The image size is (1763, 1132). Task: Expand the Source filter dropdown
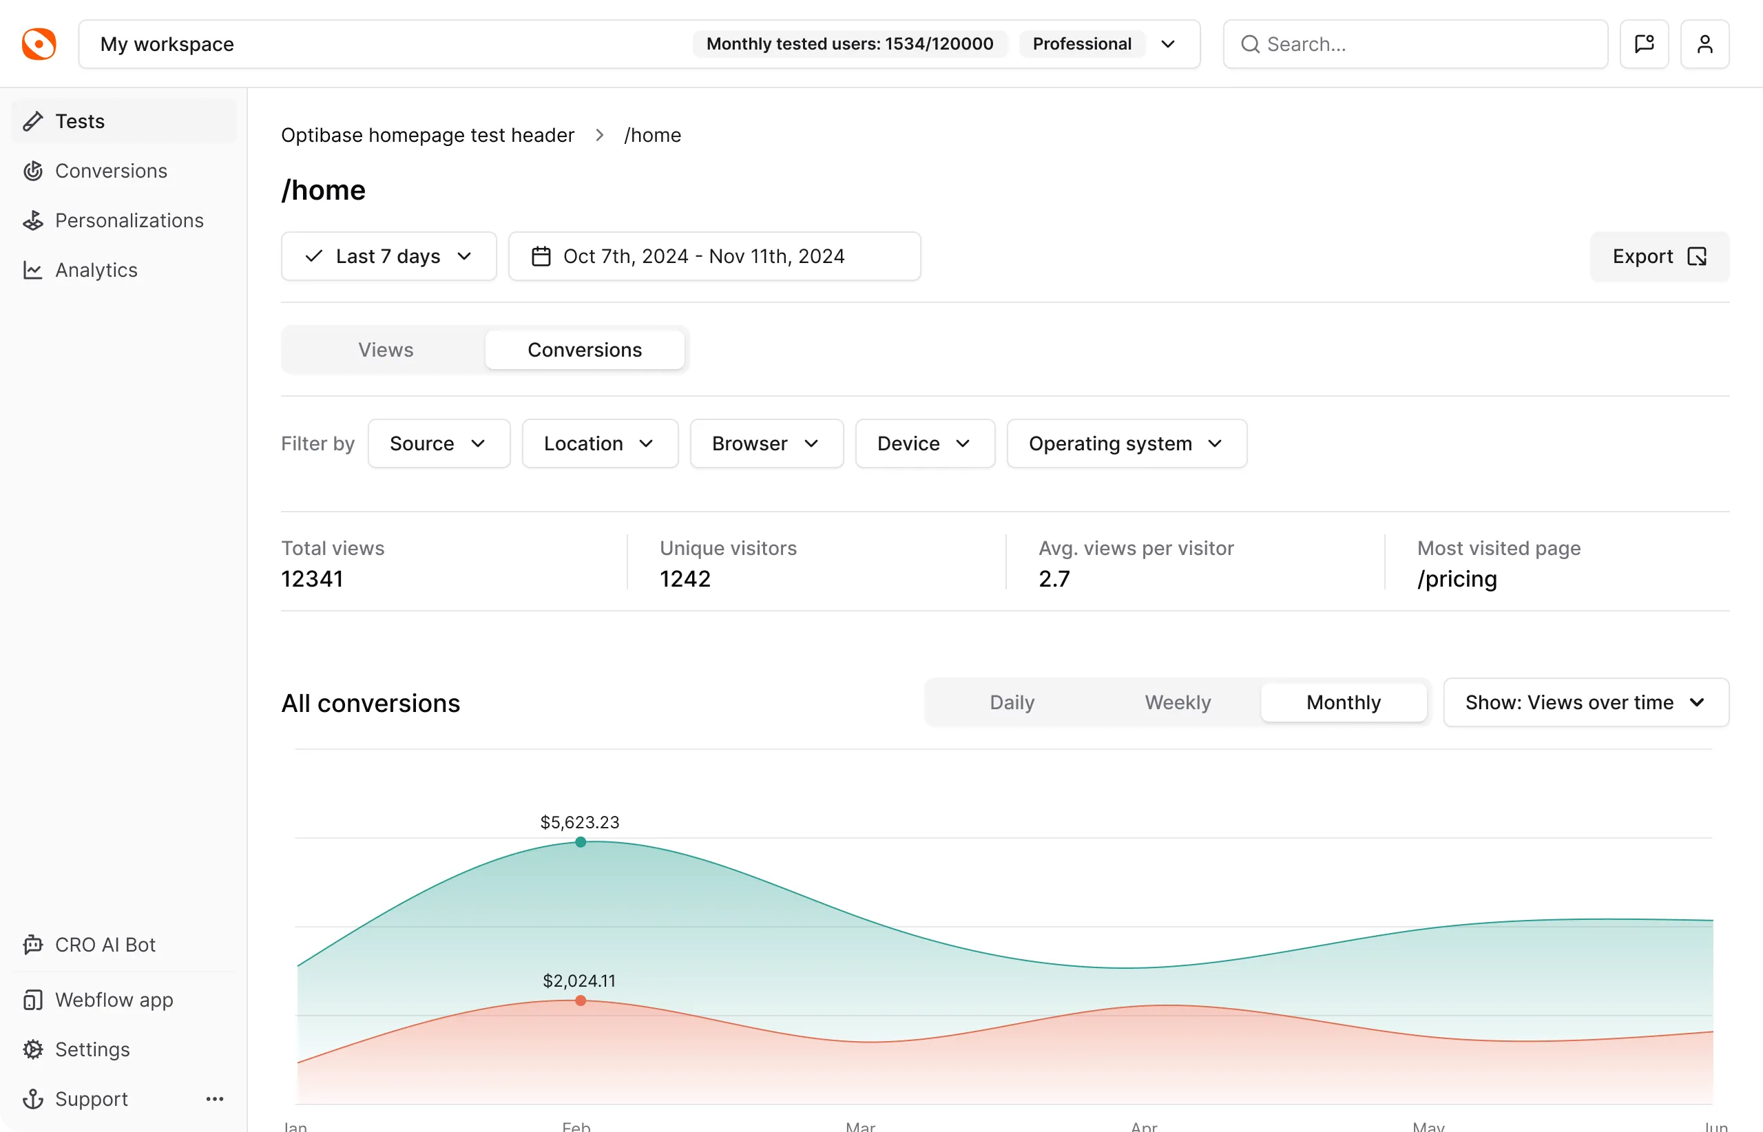click(438, 443)
